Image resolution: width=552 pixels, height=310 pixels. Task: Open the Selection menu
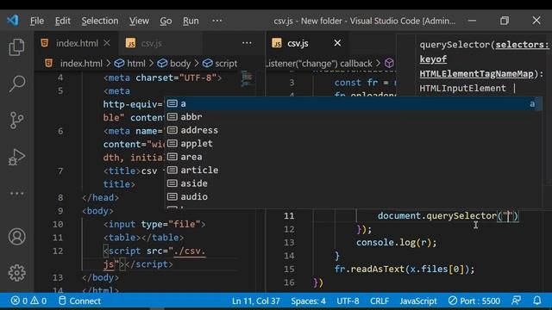[x=100, y=21]
